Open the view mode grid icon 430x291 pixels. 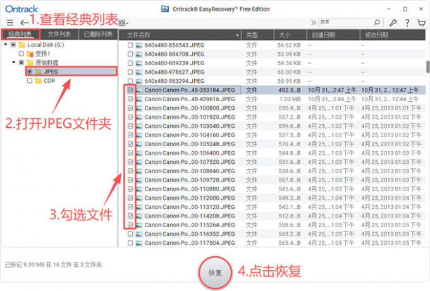123,23
